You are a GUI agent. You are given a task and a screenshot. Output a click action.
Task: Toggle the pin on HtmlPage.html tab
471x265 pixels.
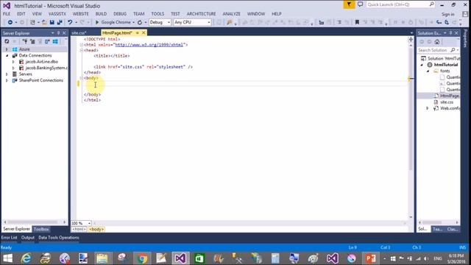click(x=138, y=32)
